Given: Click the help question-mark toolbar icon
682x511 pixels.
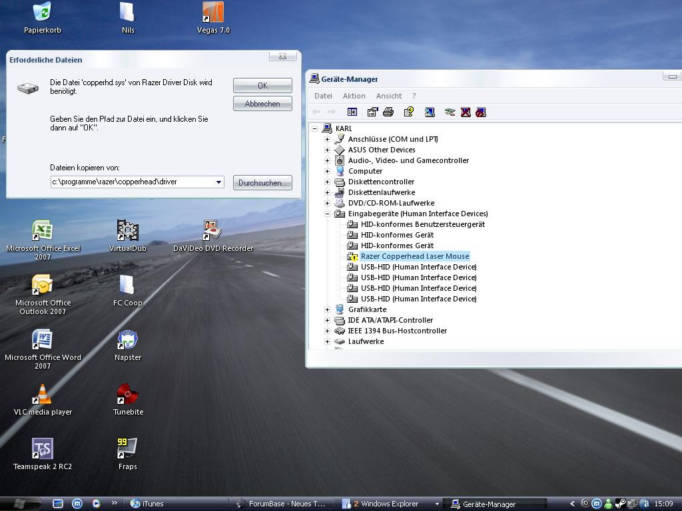Looking at the screenshot, I should [x=409, y=112].
